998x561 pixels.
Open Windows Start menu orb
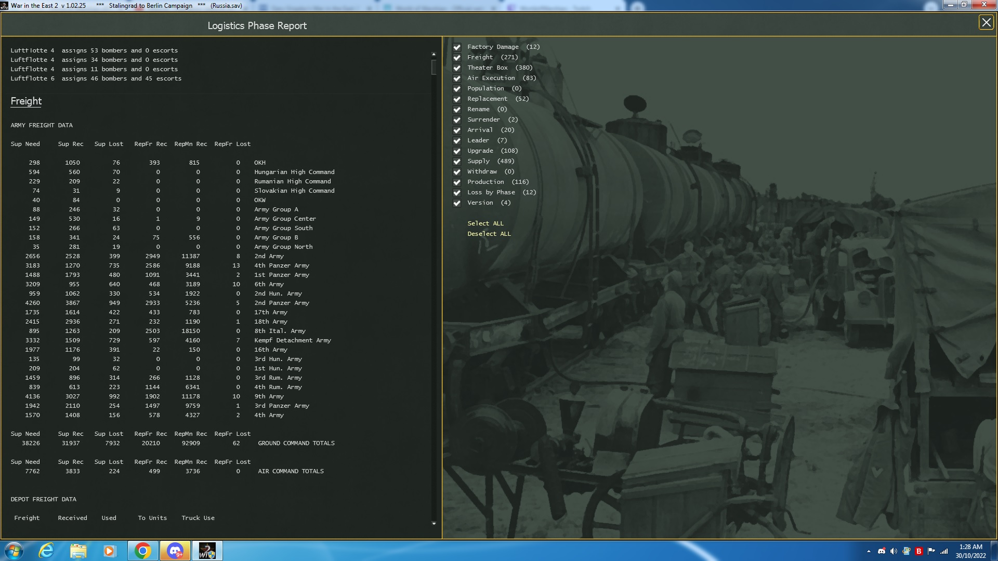[x=14, y=551]
